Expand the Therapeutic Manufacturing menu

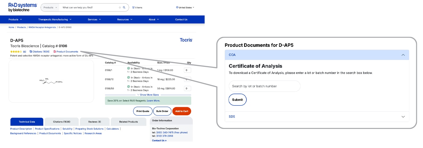(x=55, y=19)
